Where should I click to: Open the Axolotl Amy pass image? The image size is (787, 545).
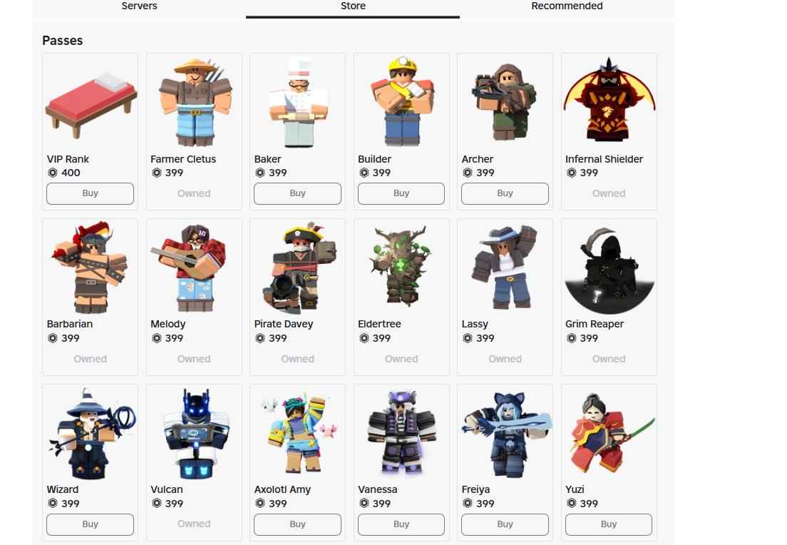click(x=298, y=432)
